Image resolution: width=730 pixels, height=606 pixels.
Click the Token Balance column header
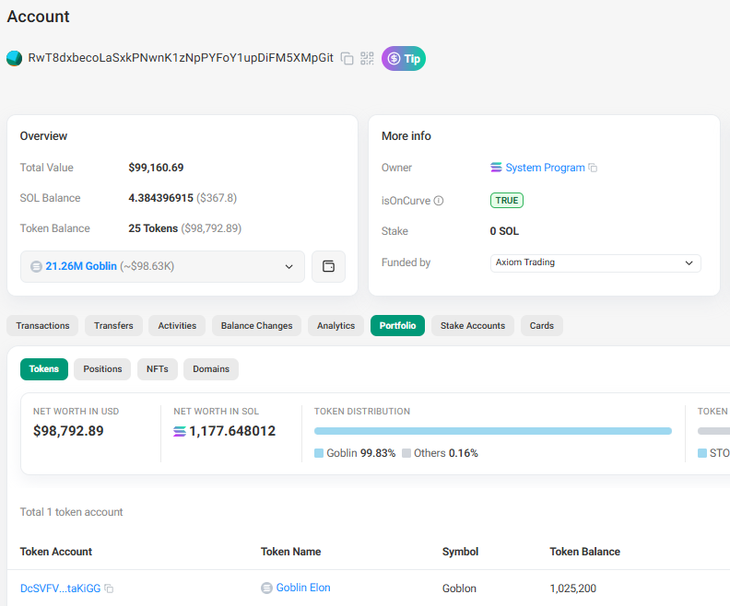[584, 552]
